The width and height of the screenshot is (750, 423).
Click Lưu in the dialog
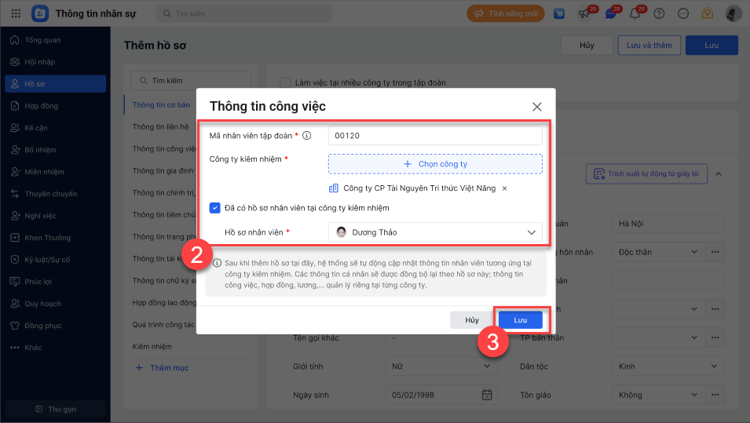click(521, 319)
